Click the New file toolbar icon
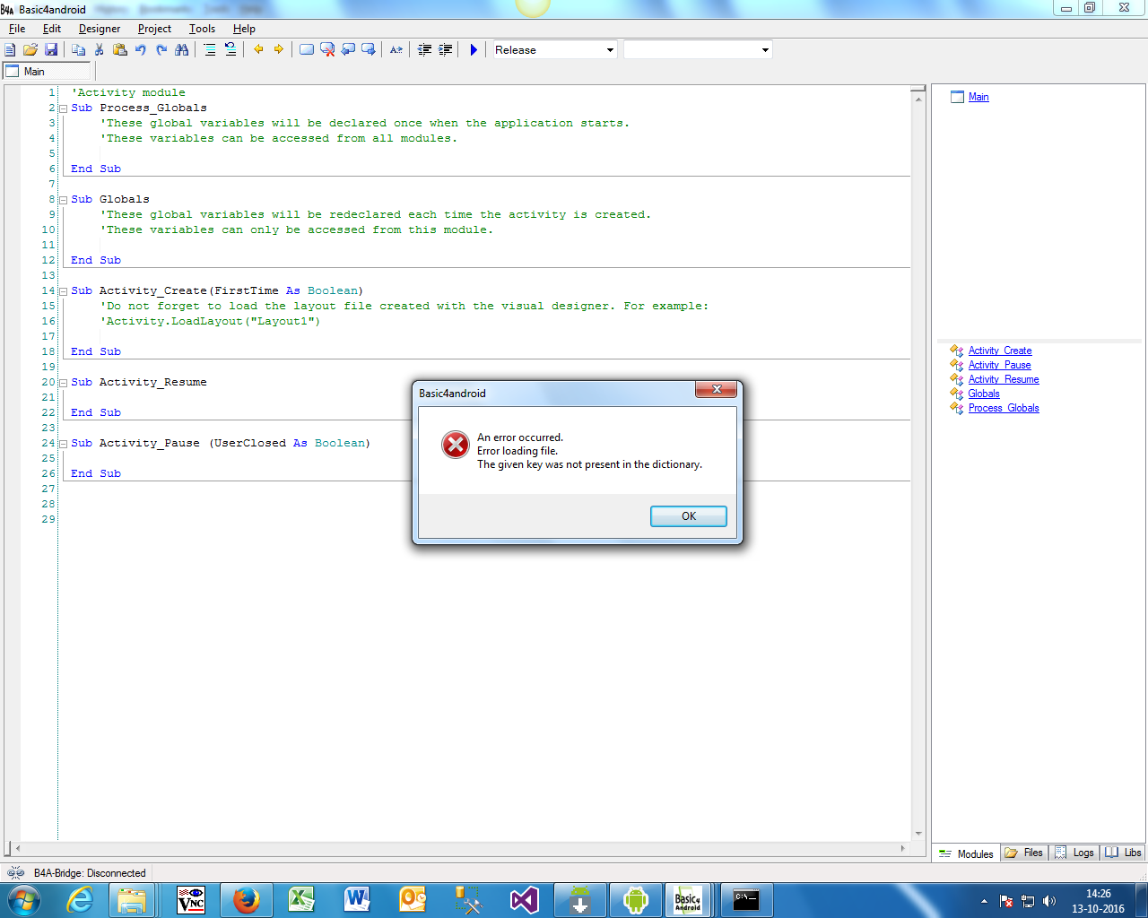 [11, 50]
